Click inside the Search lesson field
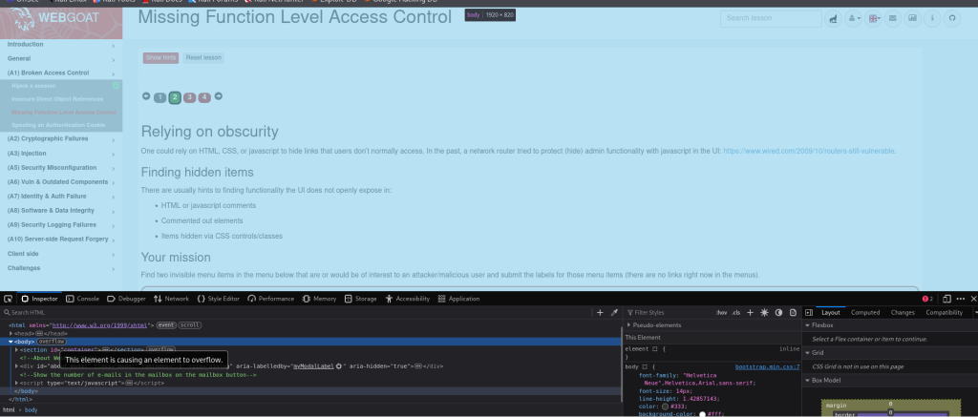 tap(771, 19)
